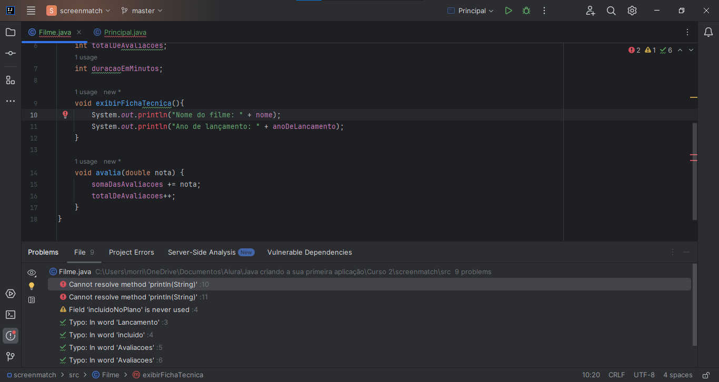Open editor preview icon in Problems panel
Image resolution: width=719 pixels, height=382 pixels.
[x=32, y=299]
